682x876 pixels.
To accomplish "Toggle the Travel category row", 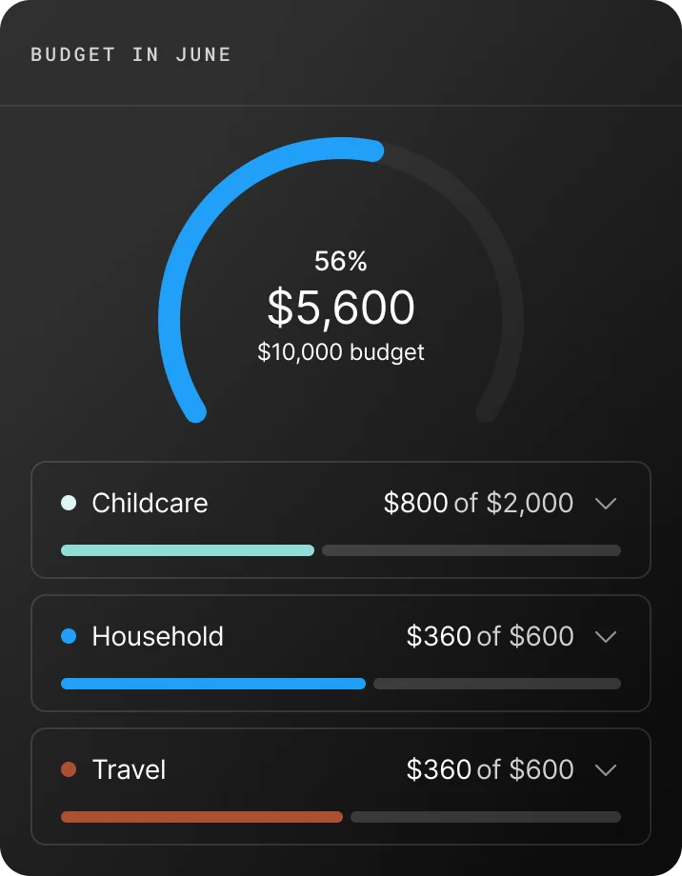I will (341, 786).
